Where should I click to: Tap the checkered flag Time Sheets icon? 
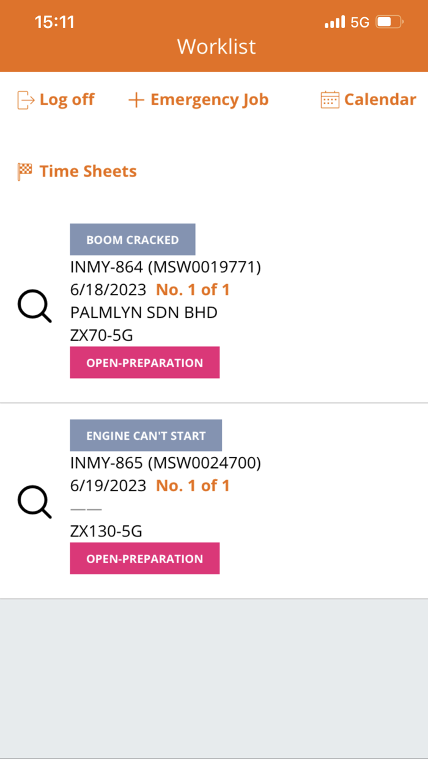[25, 172]
